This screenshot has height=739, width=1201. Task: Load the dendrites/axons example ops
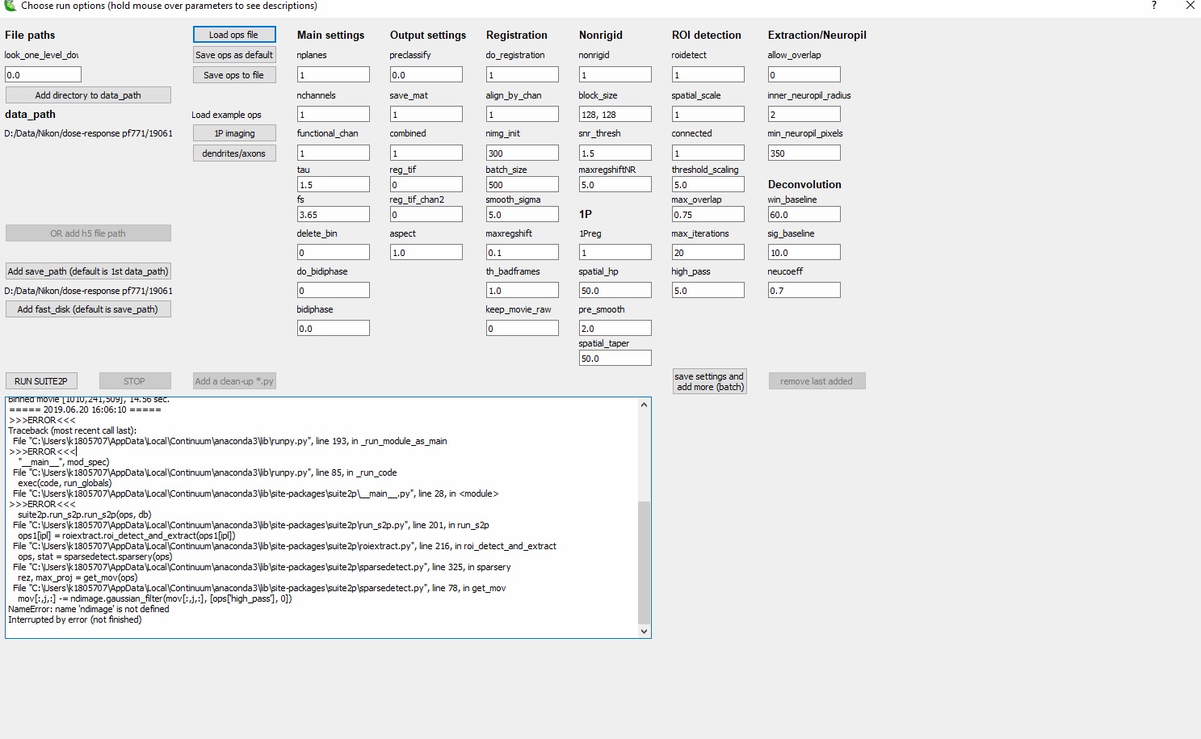(233, 153)
